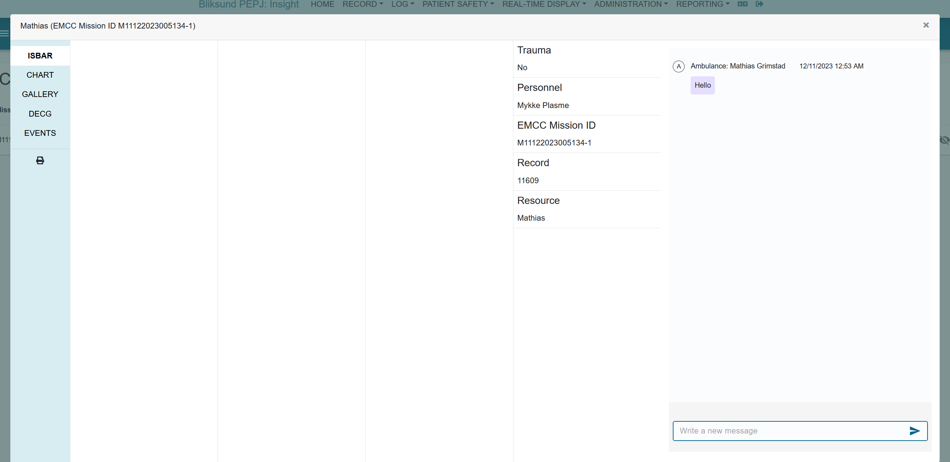Focus the 'Write a new message' field
Image resolution: width=950 pixels, height=462 pixels.
pos(800,431)
